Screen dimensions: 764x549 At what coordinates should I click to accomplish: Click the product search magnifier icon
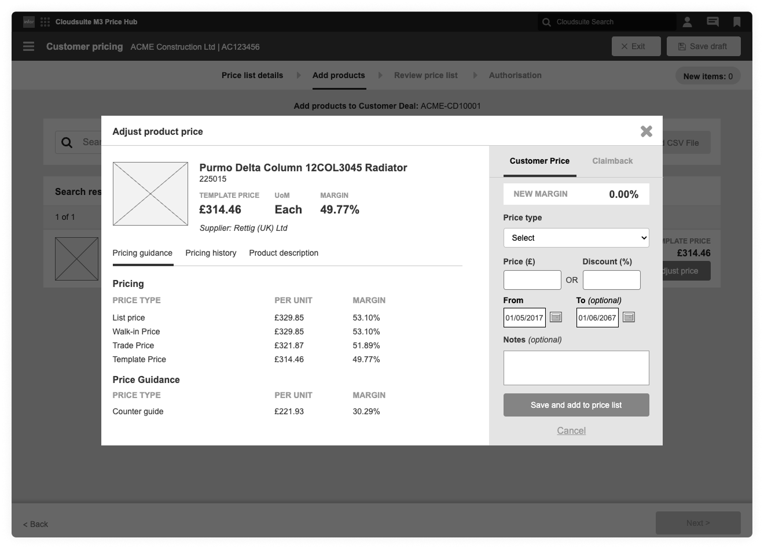coord(67,142)
